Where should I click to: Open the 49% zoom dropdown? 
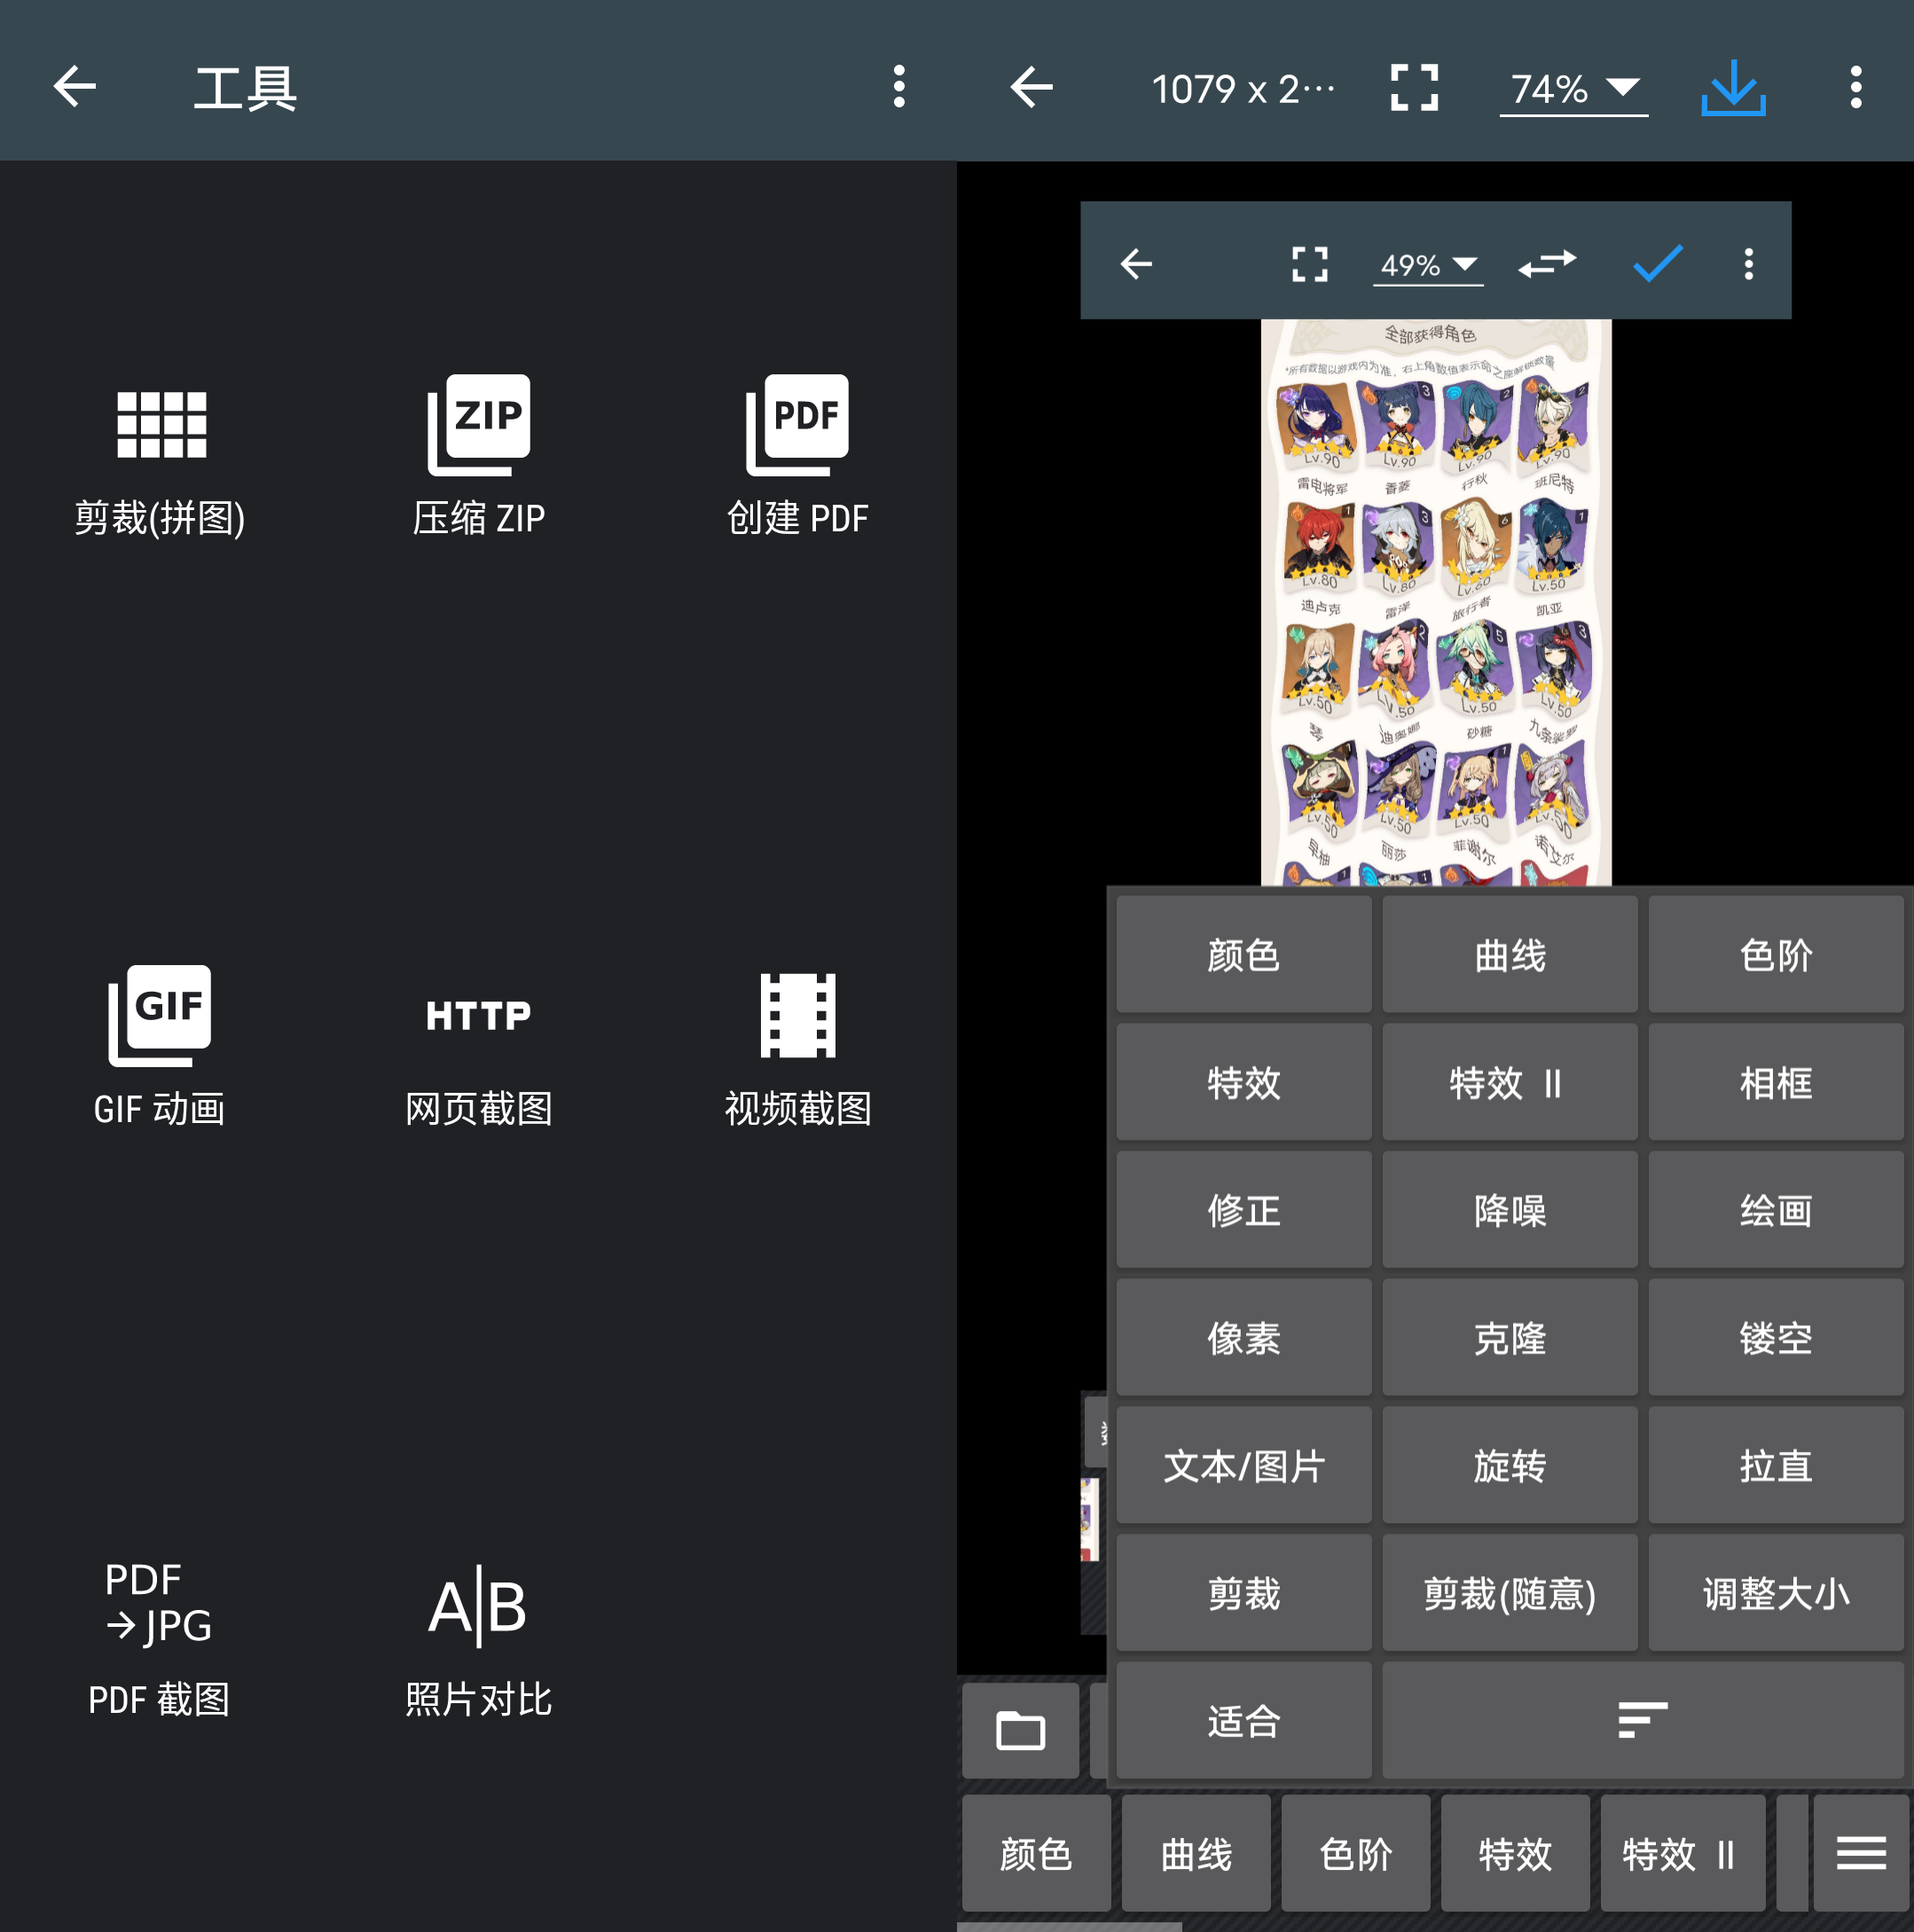(x=1428, y=265)
